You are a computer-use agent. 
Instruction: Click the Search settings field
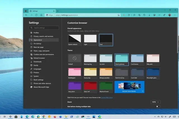click(x=44, y=28)
